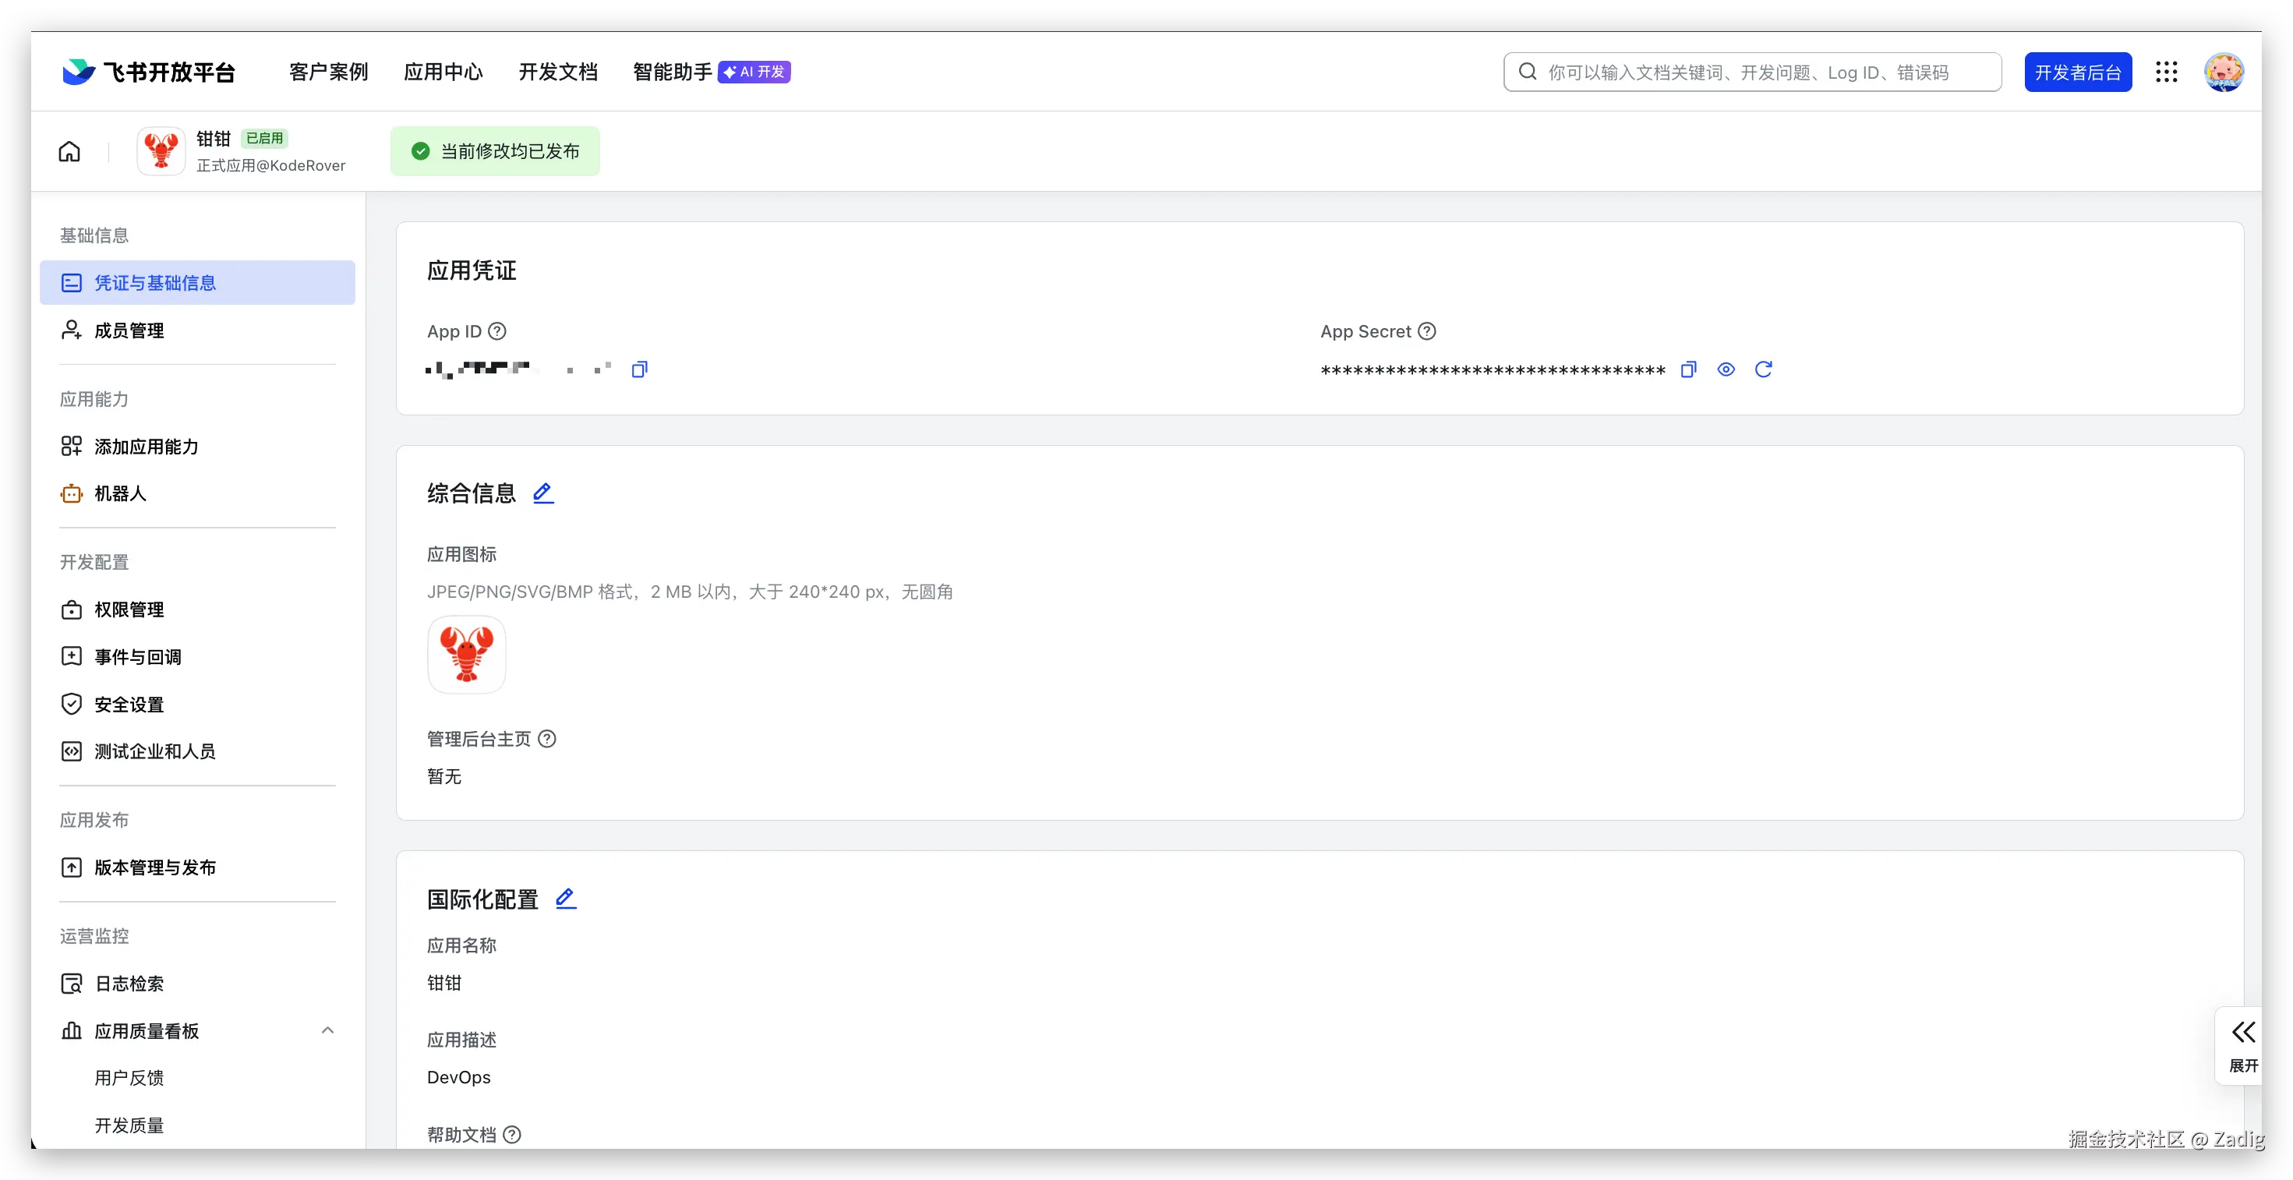Copy the App ID value
Screen dimensions: 2293x1180
(639, 369)
